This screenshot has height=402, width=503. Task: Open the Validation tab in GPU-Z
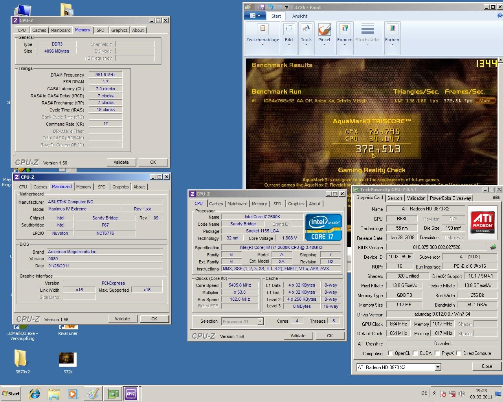pyautogui.click(x=416, y=198)
